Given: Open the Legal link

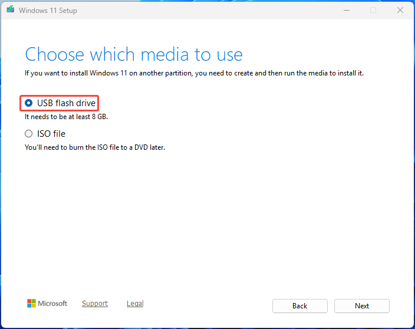Looking at the screenshot, I should (x=135, y=303).
